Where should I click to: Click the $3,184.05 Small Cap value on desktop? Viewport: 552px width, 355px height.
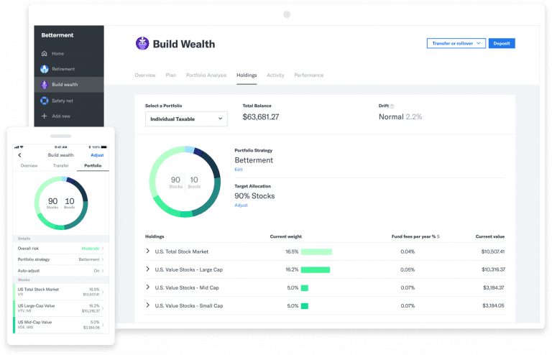[x=493, y=305]
